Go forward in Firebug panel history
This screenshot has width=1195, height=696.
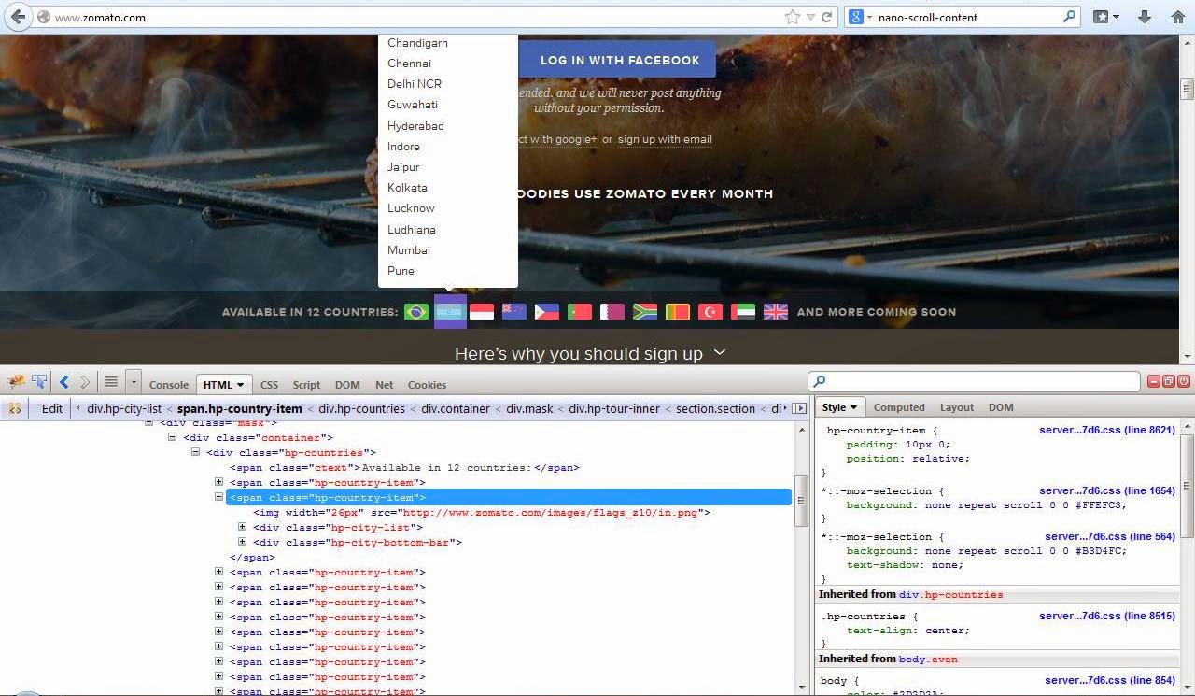pyautogui.click(x=85, y=381)
